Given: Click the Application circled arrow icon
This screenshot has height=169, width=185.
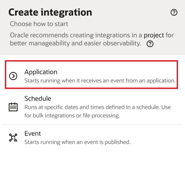Looking at the screenshot, I should click(x=13, y=76).
